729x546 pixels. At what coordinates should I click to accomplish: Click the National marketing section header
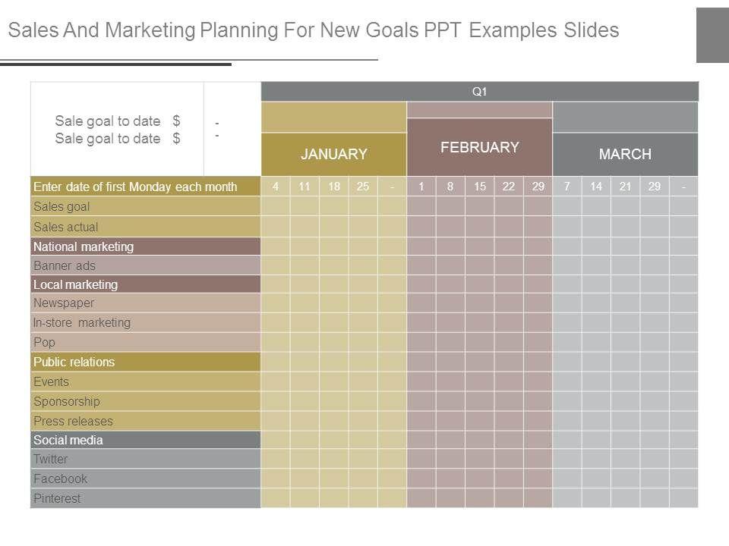pyautogui.click(x=146, y=246)
